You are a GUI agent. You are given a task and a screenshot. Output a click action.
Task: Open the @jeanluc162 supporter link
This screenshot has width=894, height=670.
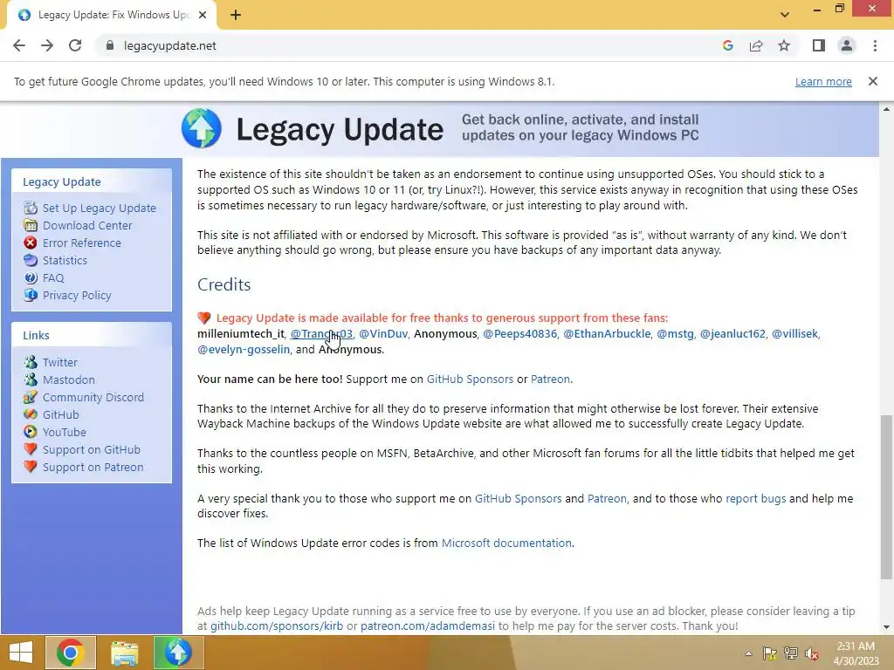click(x=732, y=334)
